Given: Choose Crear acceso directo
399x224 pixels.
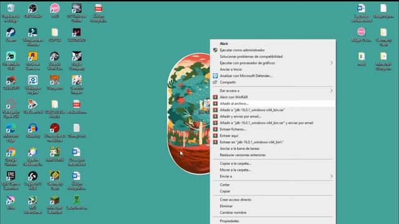Looking at the screenshot, I should pyautogui.click(x=273, y=200).
